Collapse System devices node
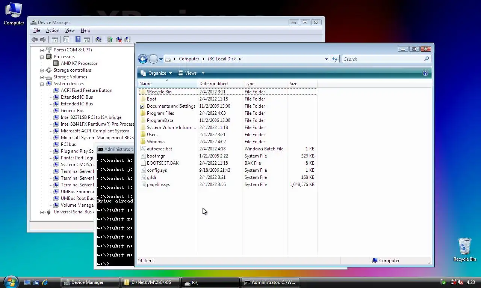481x288 pixels. (42, 84)
